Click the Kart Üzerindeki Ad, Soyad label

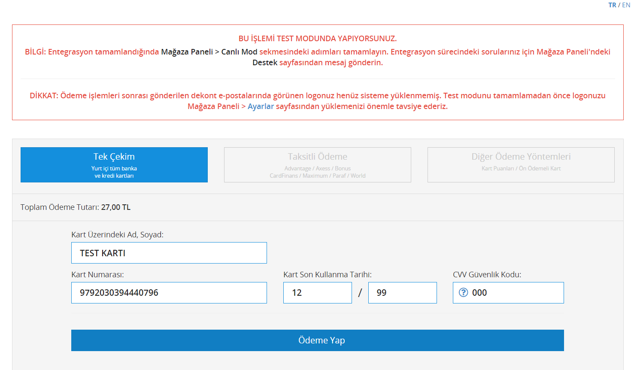pyautogui.click(x=117, y=235)
